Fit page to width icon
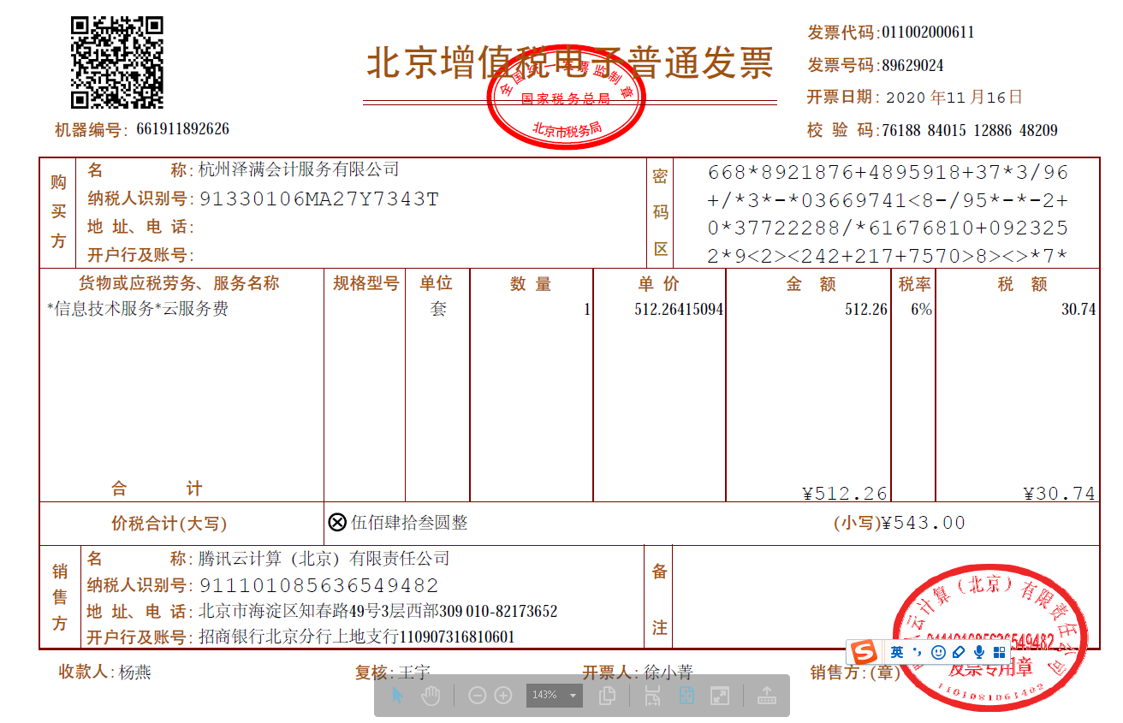 (652, 696)
